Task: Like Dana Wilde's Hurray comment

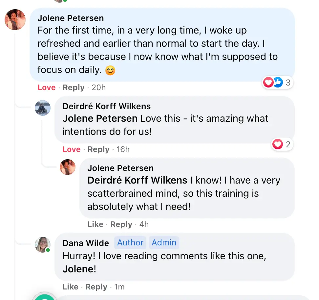Action: 70,287
